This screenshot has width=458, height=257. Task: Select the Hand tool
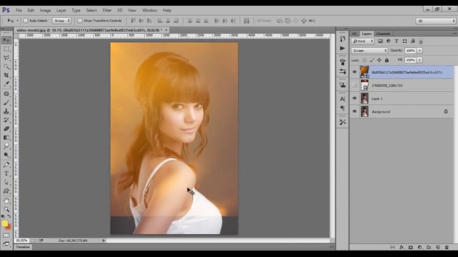coord(6,201)
